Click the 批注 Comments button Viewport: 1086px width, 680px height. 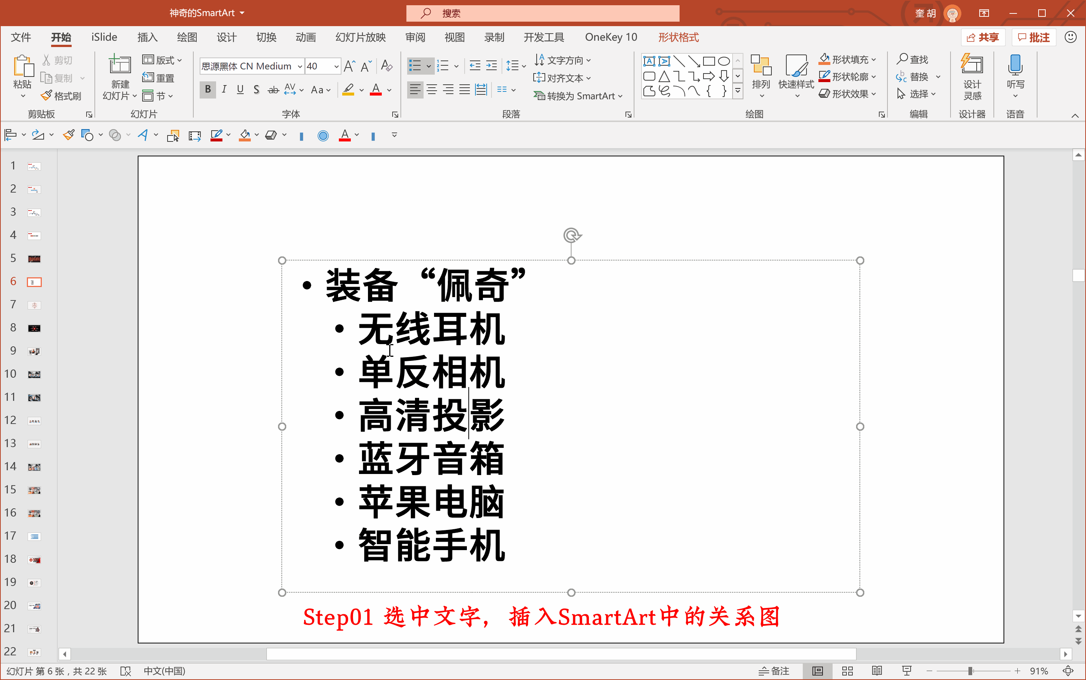click(1033, 37)
